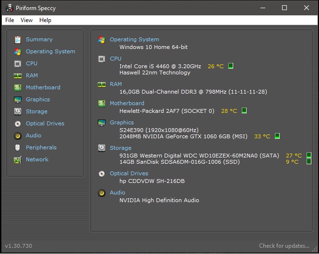Screen dimensions: 319x254
Task: Open the RAM sidebar section
Action: pyautogui.click(x=32, y=75)
